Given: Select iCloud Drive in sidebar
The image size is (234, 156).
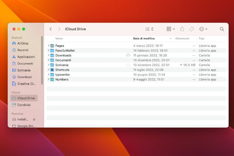Looking at the screenshot, I should tap(24, 98).
